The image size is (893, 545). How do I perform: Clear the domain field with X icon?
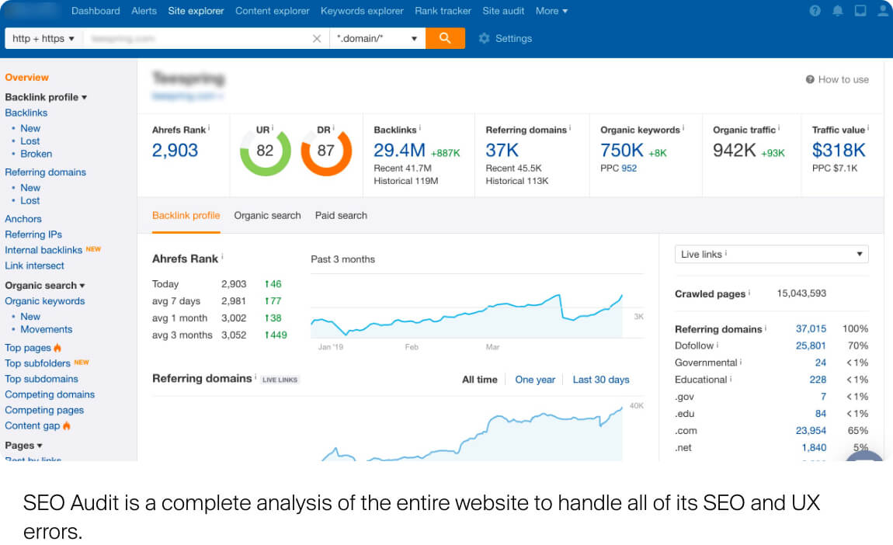317,39
